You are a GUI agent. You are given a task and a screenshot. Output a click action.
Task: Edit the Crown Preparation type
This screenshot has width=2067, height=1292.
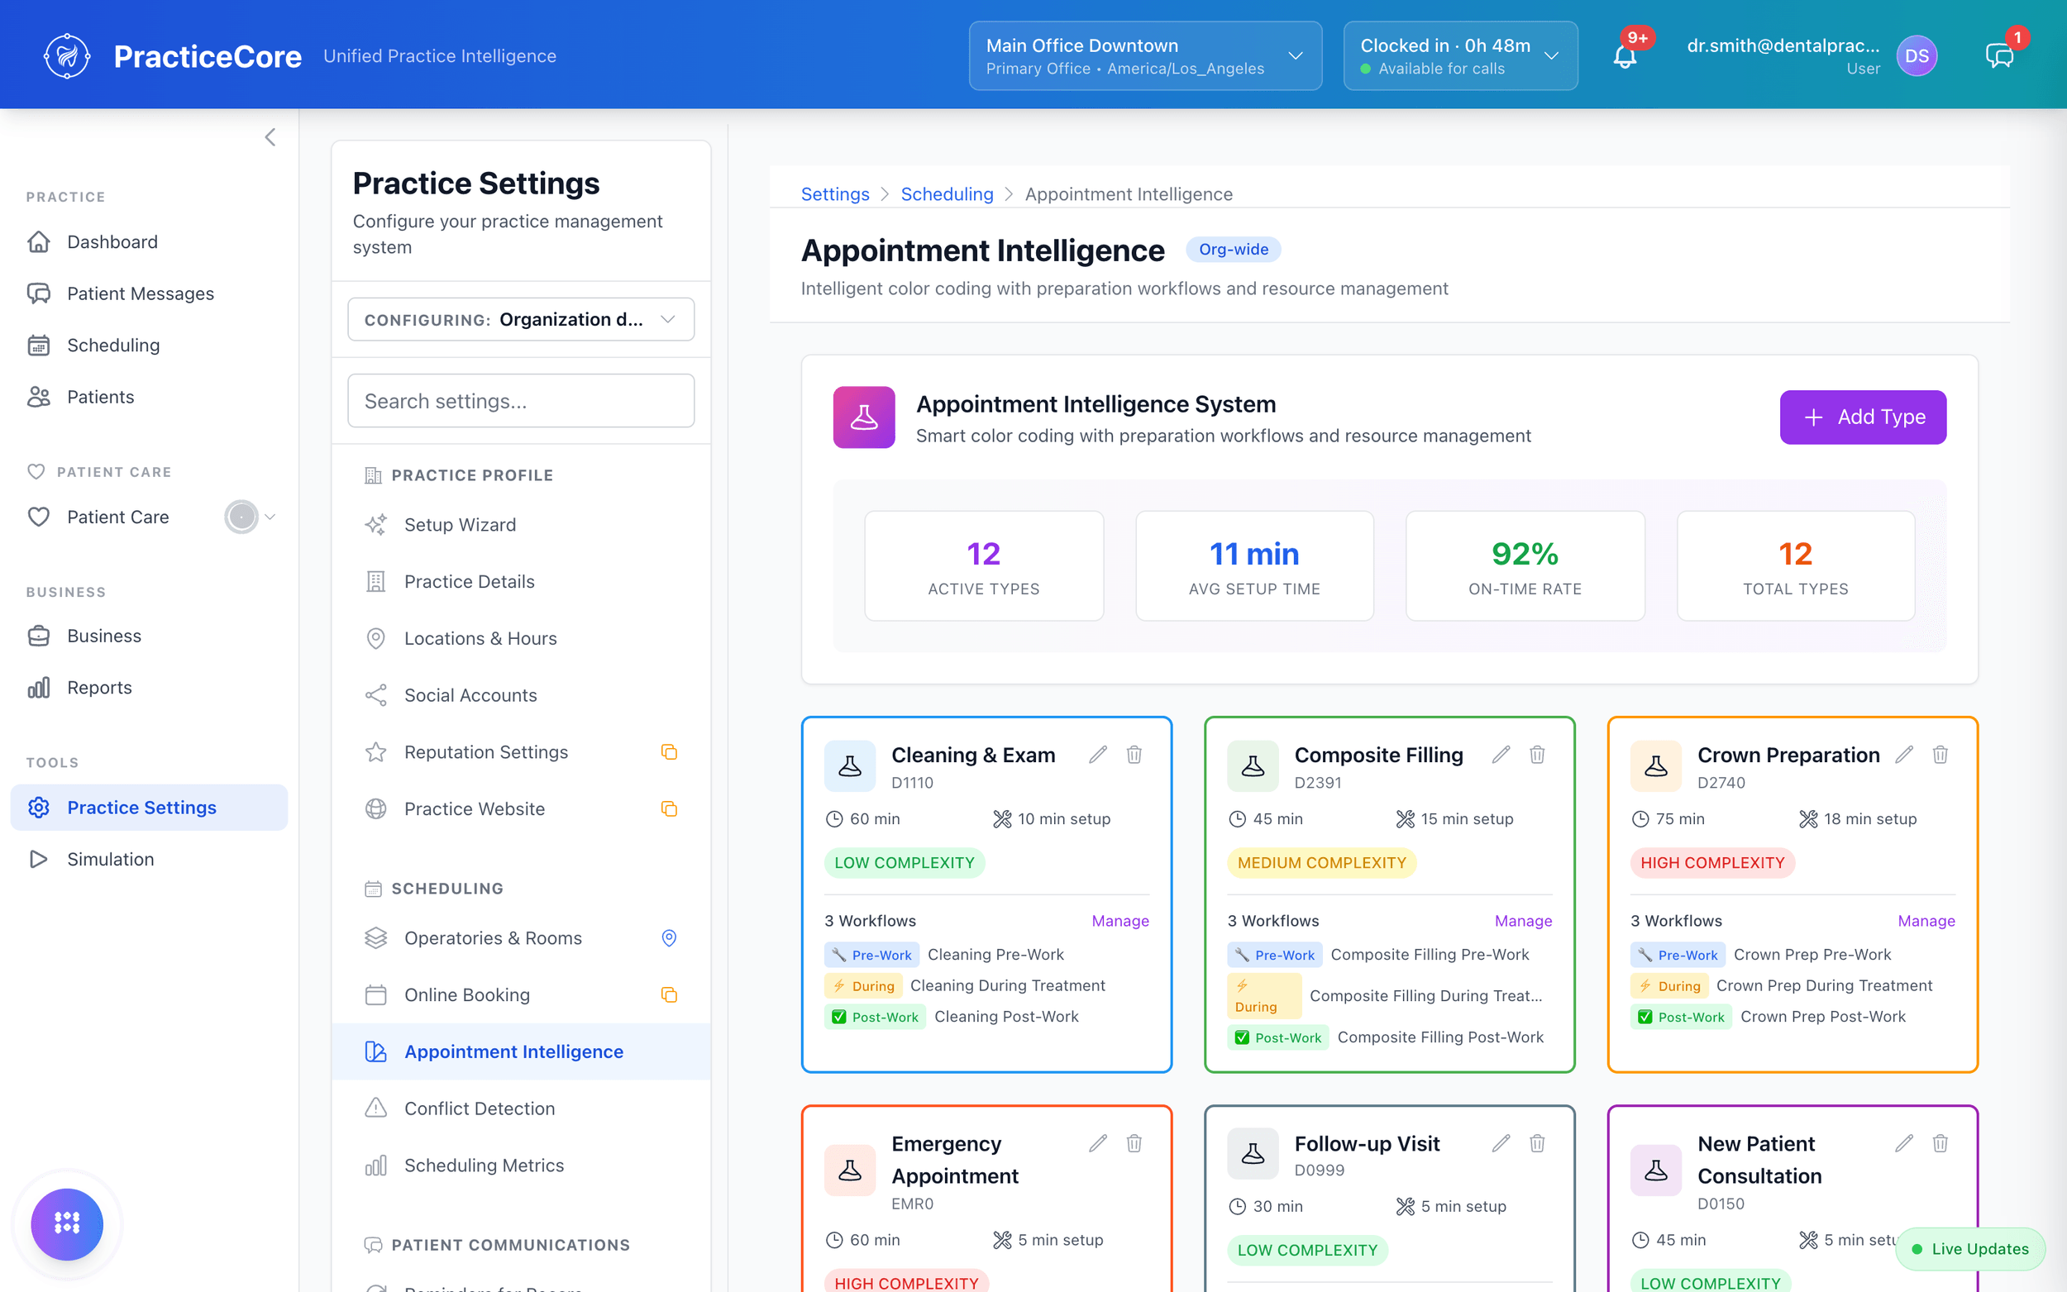[x=1904, y=755]
